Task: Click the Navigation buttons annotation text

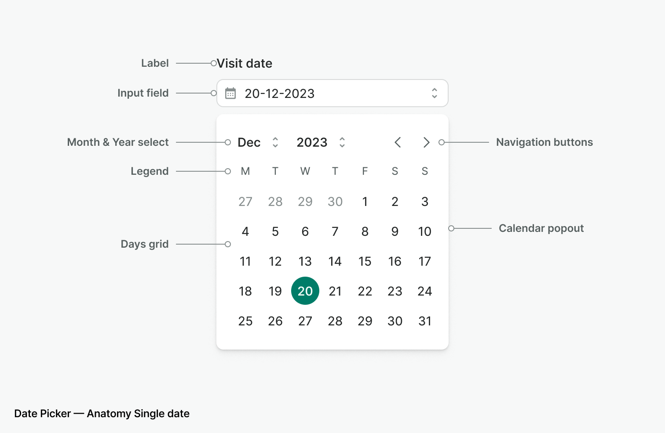Action: pyautogui.click(x=544, y=142)
